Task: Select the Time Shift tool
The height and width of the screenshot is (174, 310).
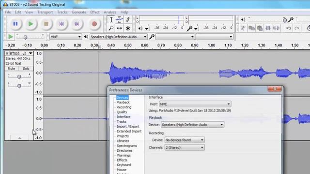Action: [x=119, y=28]
